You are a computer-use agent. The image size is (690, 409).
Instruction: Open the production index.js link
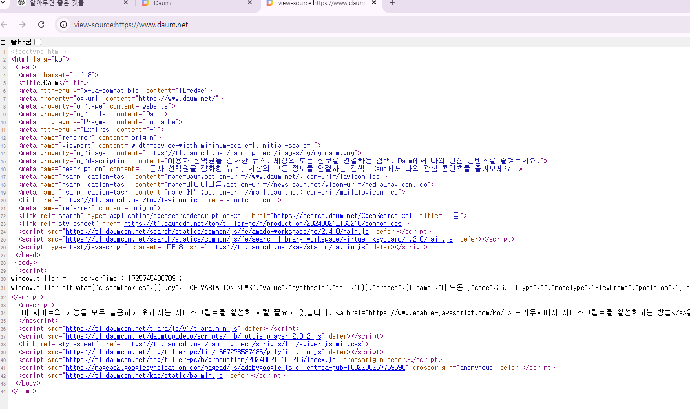pyautogui.click(x=201, y=359)
